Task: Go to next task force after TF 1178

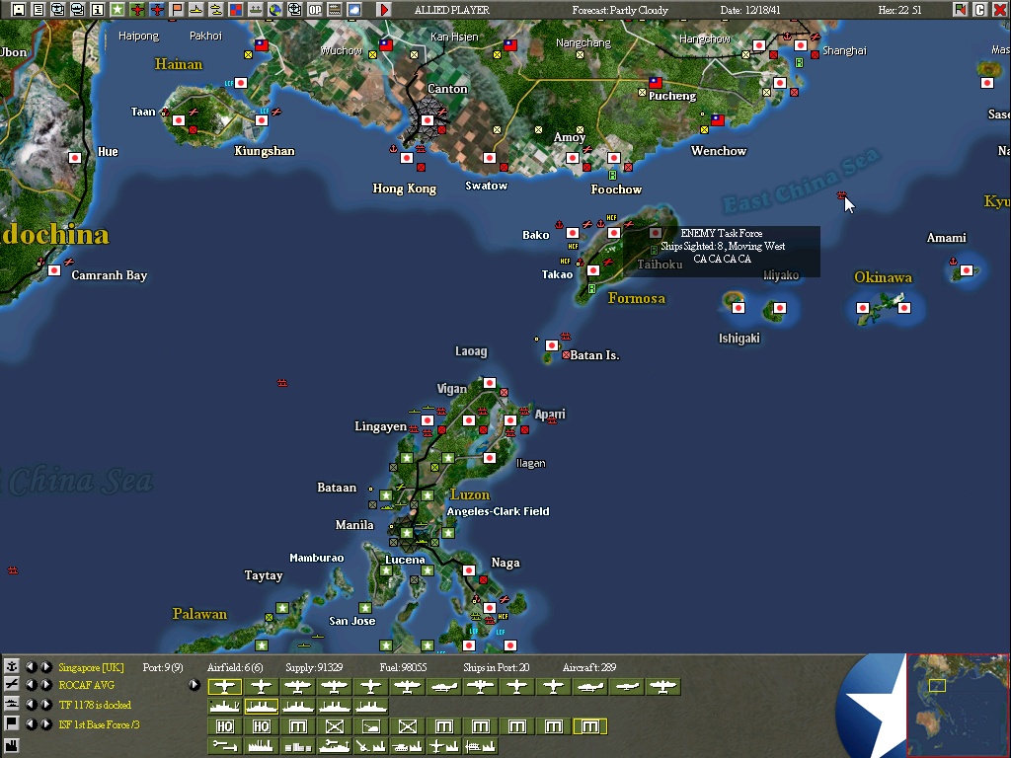Action: (x=45, y=705)
